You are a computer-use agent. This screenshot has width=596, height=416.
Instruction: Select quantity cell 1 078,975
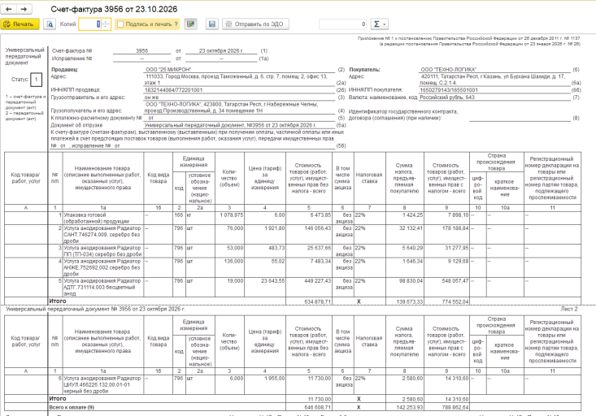coord(229,218)
